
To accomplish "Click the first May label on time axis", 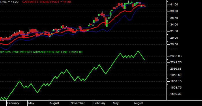I will pos(31,103).
